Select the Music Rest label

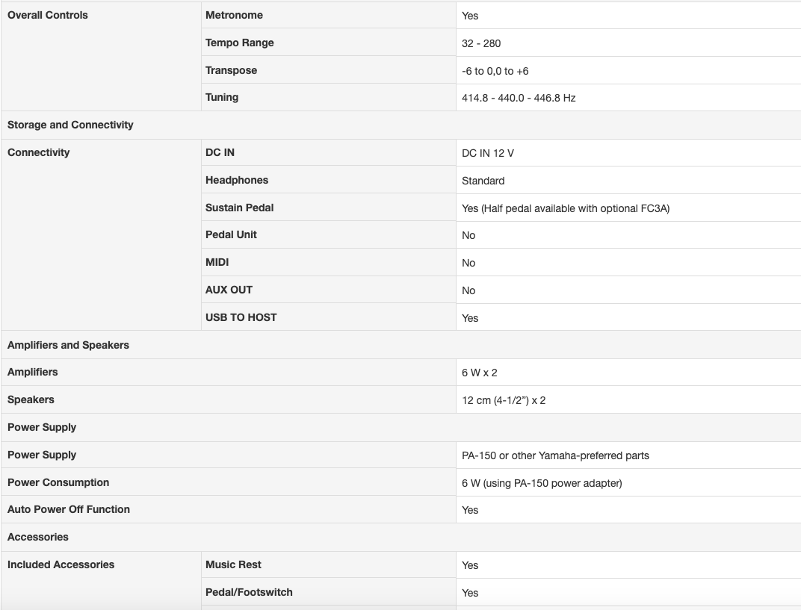pos(233,564)
